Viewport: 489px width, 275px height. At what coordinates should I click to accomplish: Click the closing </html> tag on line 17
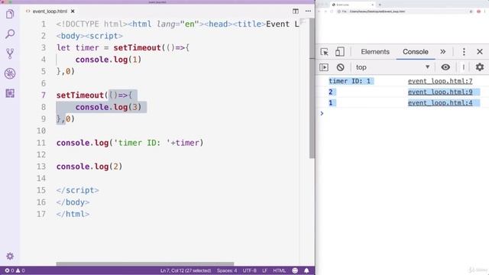pos(73,214)
